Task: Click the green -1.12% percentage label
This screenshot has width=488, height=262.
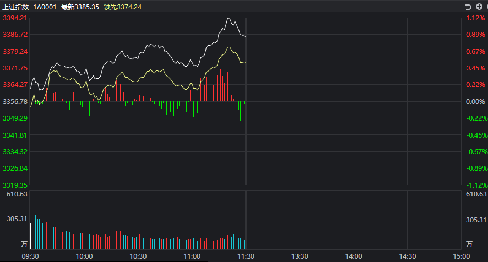Action: tap(477, 185)
